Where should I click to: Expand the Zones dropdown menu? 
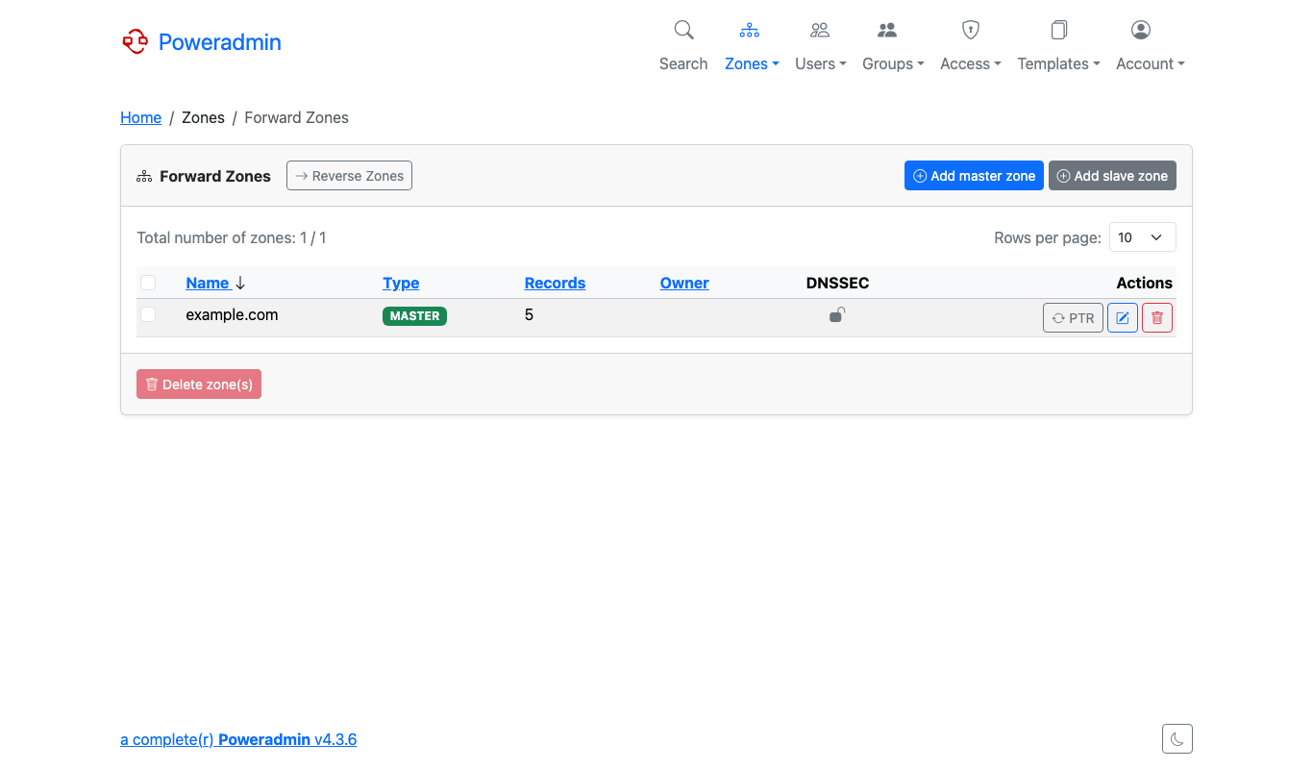pyautogui.click(x=752, y=63)
